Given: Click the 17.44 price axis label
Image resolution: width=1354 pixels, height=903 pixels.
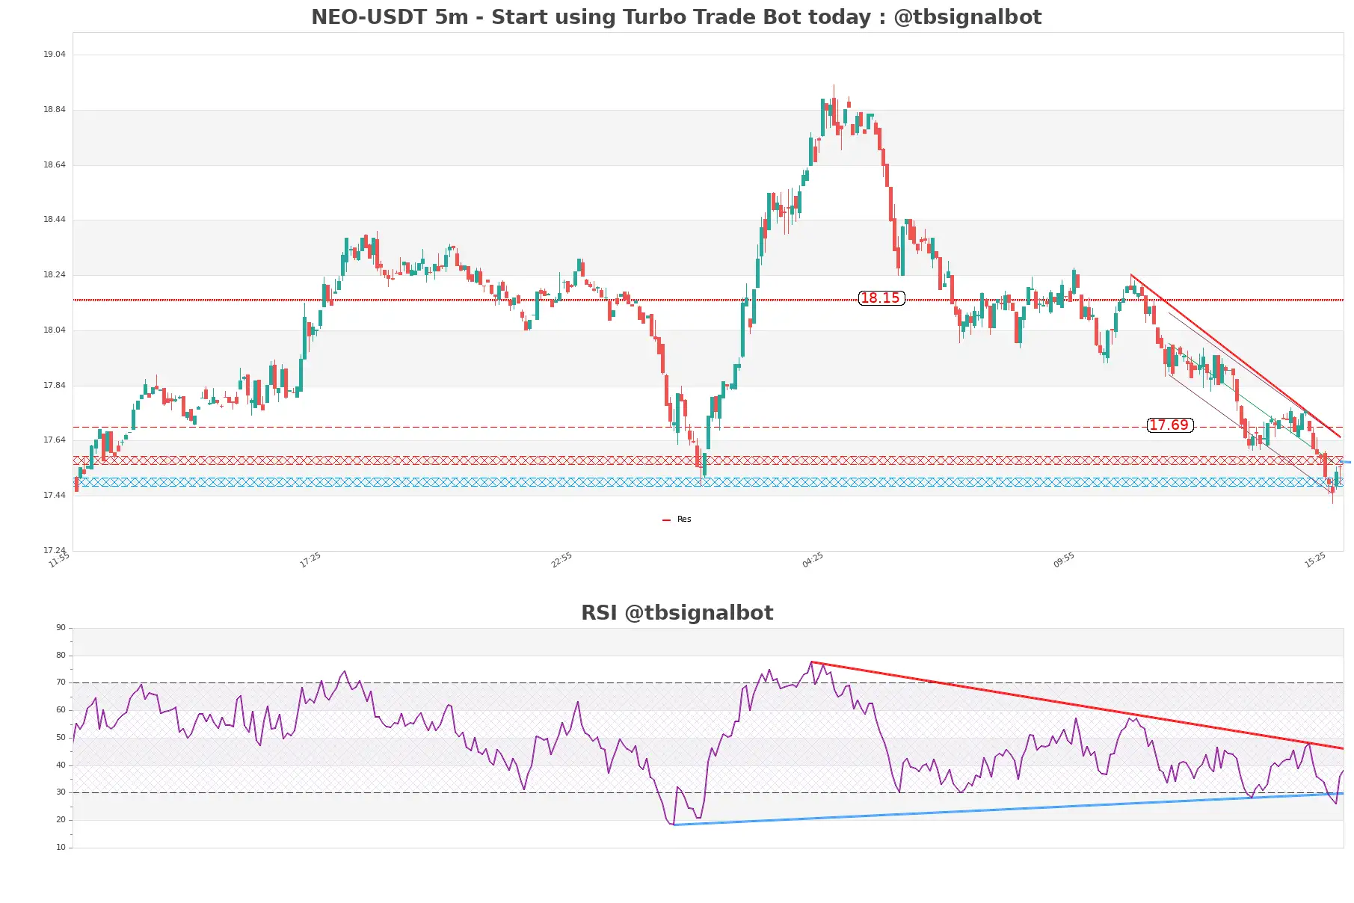Looking at the screenshot, I should (54, 495).
